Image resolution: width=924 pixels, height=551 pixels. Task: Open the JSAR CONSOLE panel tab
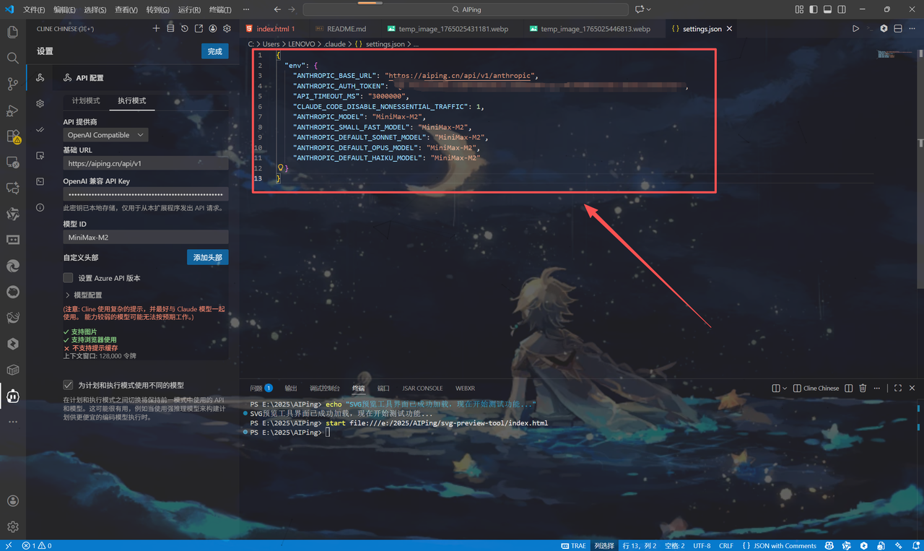(422, 388)
